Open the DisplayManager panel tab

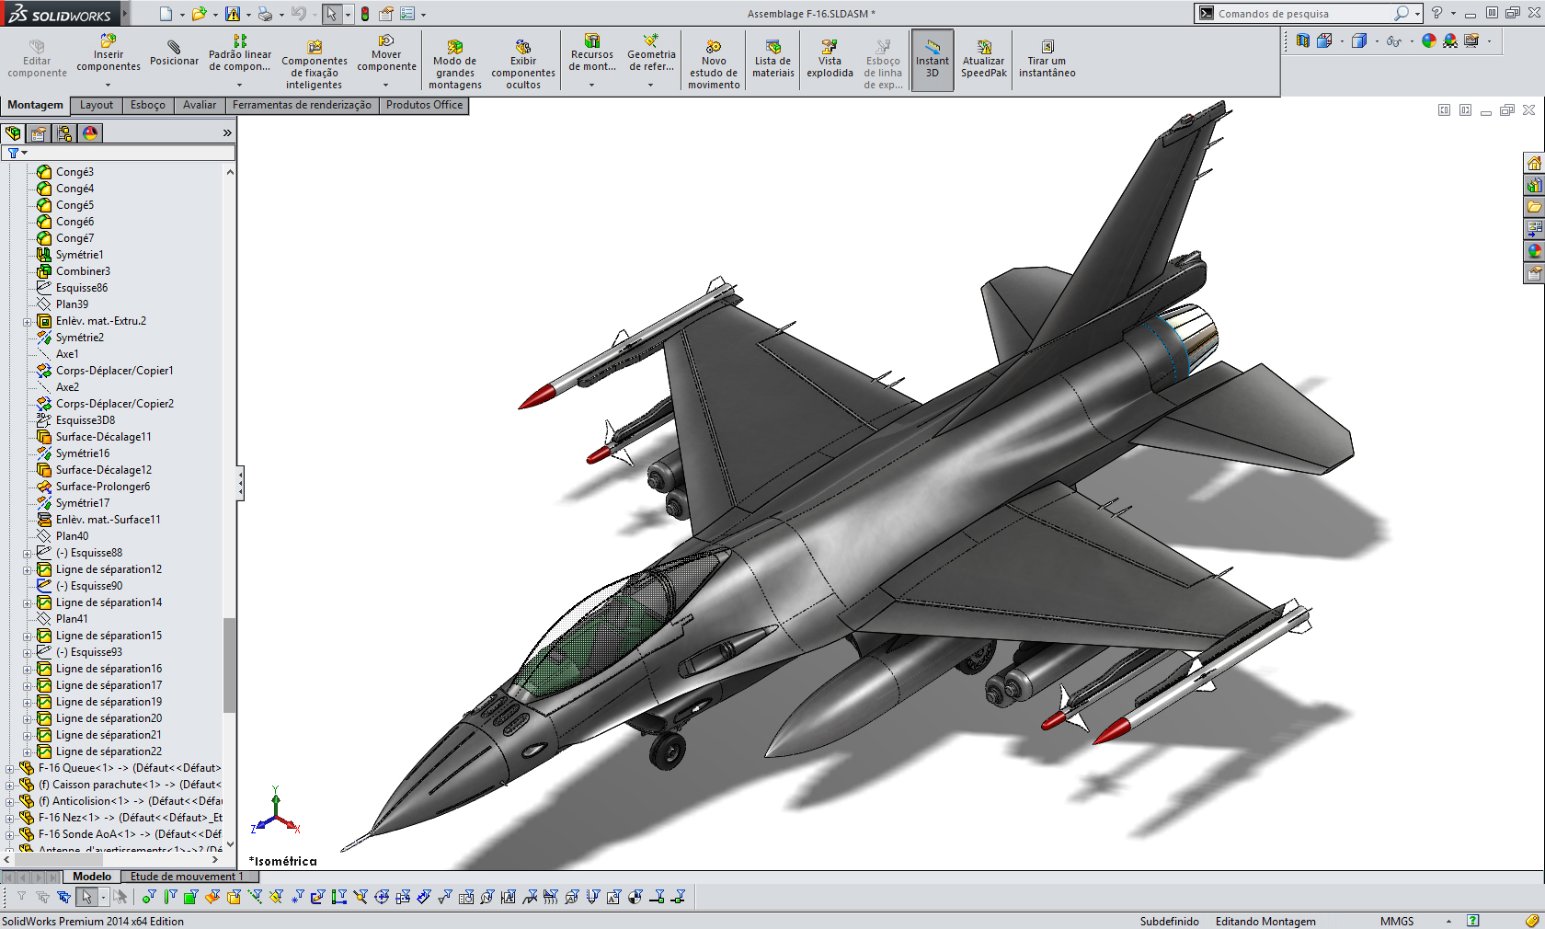[x=90, y=133]
